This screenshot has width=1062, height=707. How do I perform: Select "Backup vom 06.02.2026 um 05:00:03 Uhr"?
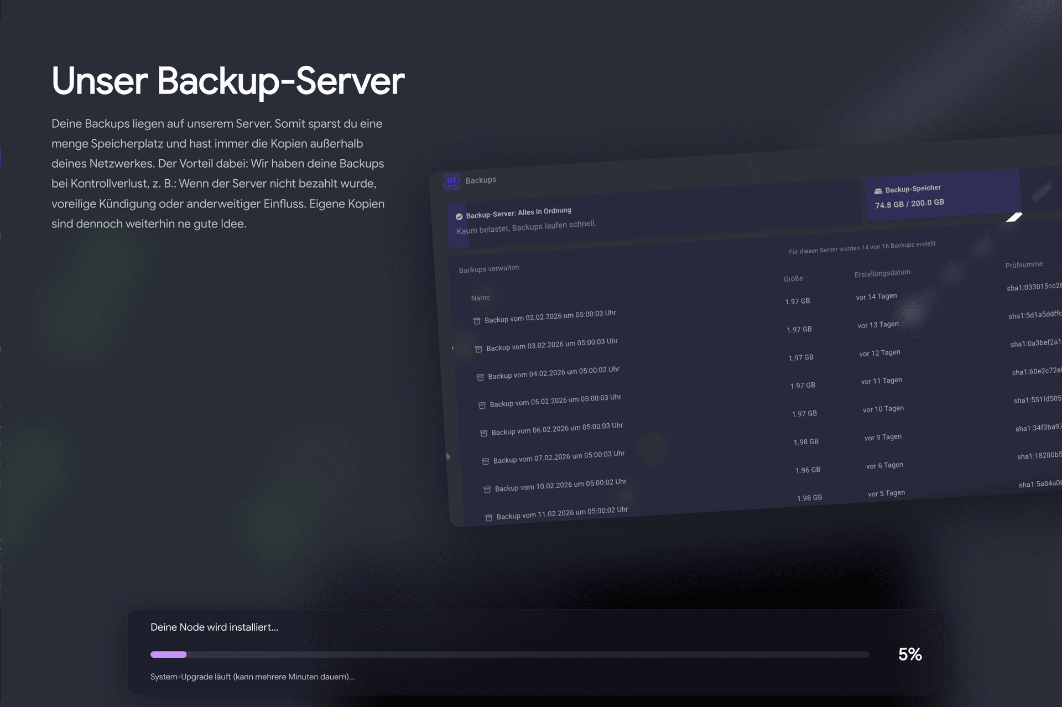pos(556,429)
